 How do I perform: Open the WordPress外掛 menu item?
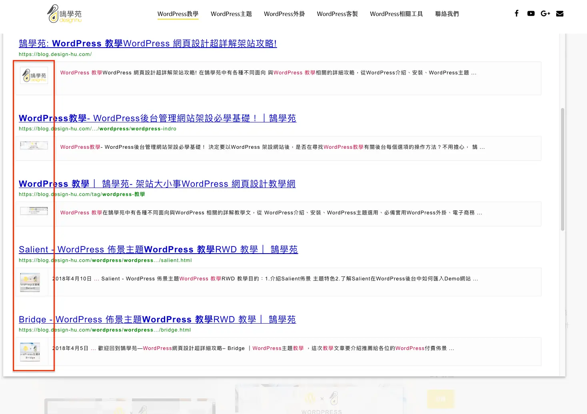coord(284,14)
